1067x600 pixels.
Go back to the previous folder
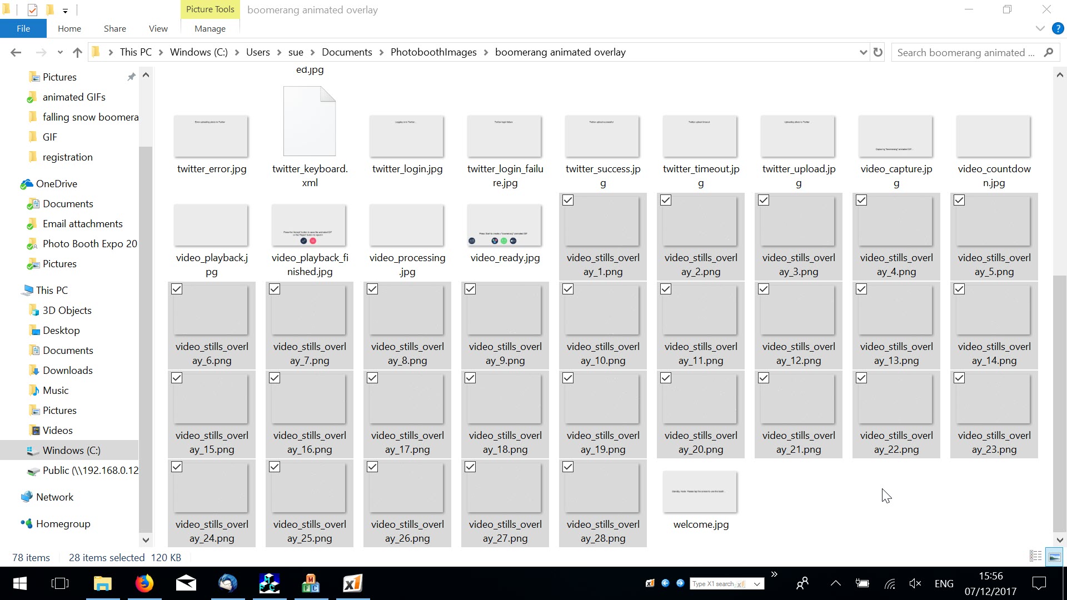[x=16, y=52]
